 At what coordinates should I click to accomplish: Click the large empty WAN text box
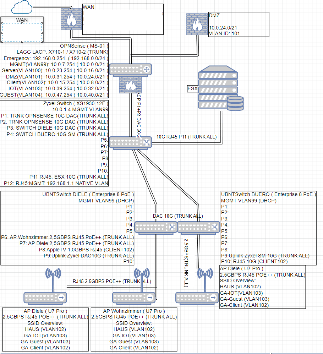(123, 19)
